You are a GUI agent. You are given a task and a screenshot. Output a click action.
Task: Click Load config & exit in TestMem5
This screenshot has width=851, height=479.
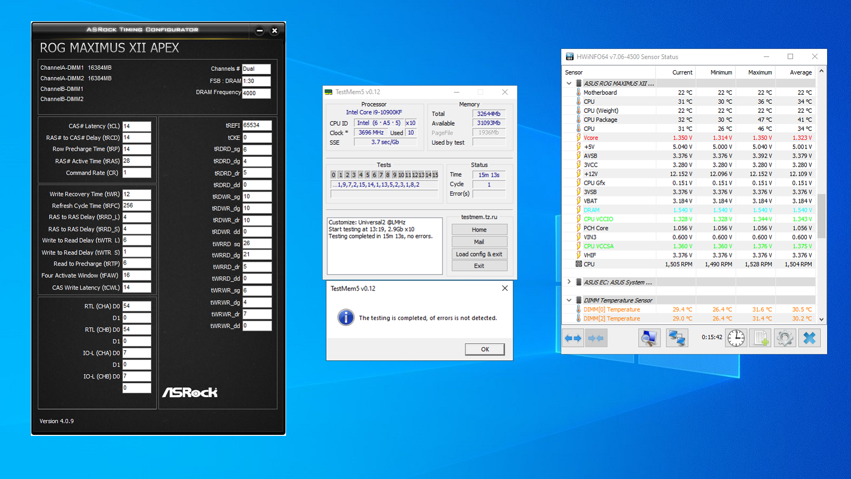click(479, 254)
